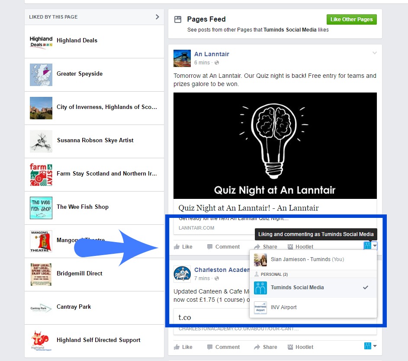
Task: Select INV Airport in the identity menu
Action: (x=313, y=307)
